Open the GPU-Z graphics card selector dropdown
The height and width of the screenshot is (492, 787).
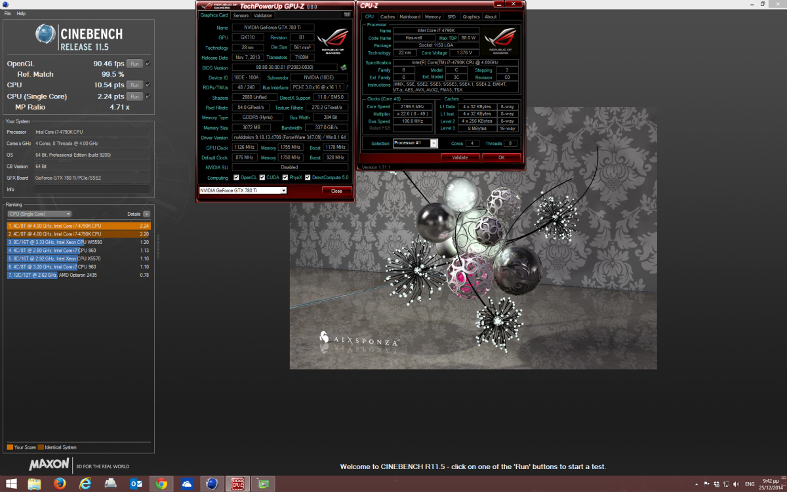(x=243, y=190)
